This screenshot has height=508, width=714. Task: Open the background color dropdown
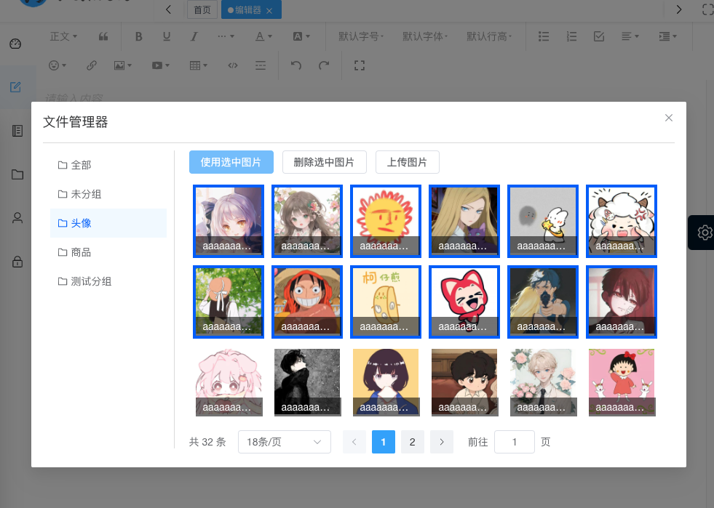[x=301, y=36]
